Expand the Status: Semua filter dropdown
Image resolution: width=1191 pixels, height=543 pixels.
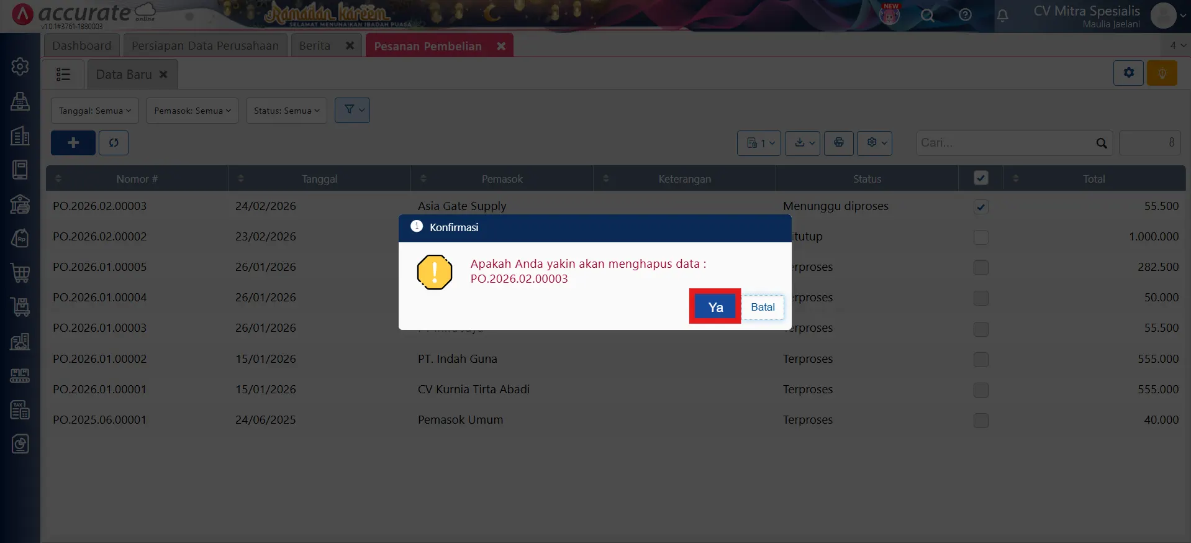pos(286,111)
